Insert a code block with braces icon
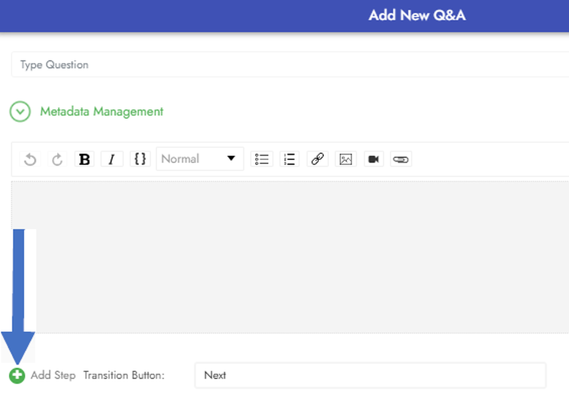This screenshot has height=409, width=569. (x=139, y=159)
